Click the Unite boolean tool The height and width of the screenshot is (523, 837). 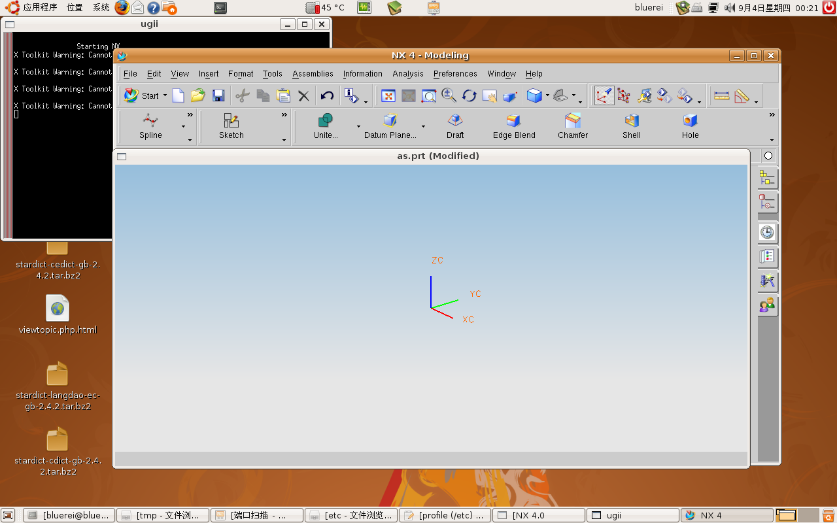[x=326, y=126]
